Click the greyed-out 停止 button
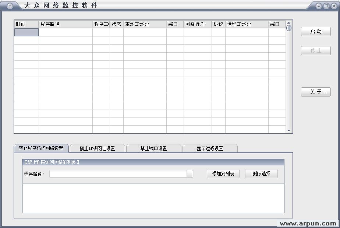The width and height of the screenshot is (340, 228). [316, 50]
